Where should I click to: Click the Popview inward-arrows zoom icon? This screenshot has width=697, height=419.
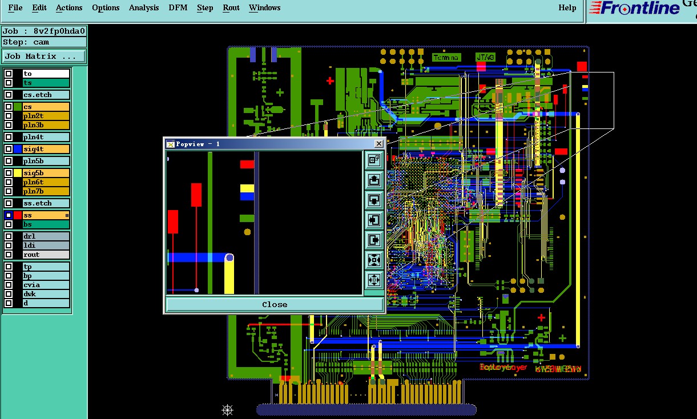374,260
